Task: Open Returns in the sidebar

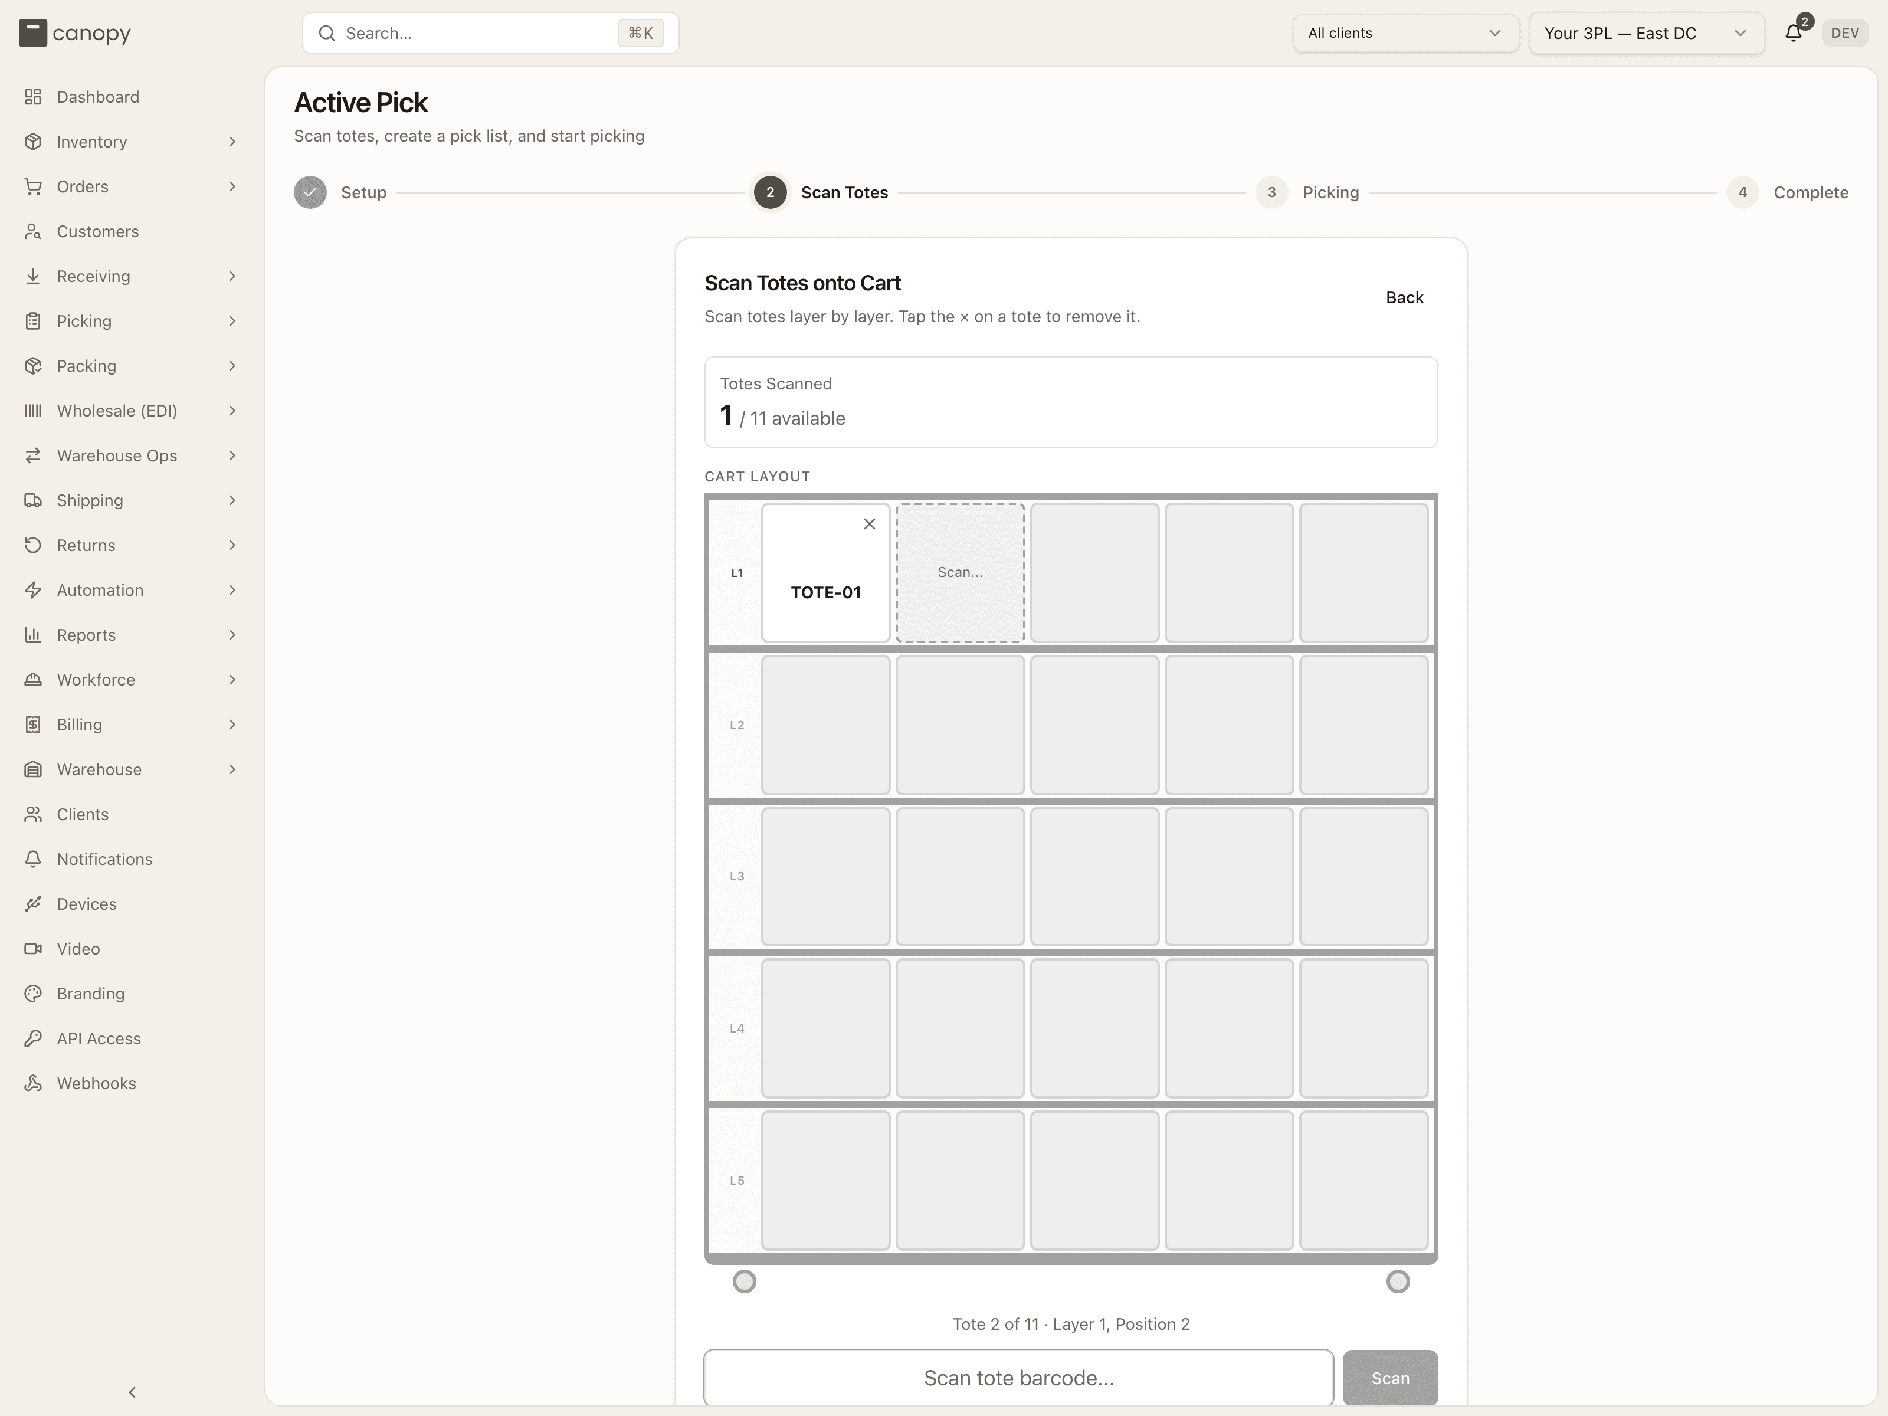Action: pos(130,545)
